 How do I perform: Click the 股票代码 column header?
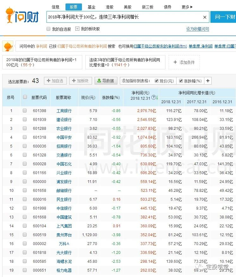(39, 98)
